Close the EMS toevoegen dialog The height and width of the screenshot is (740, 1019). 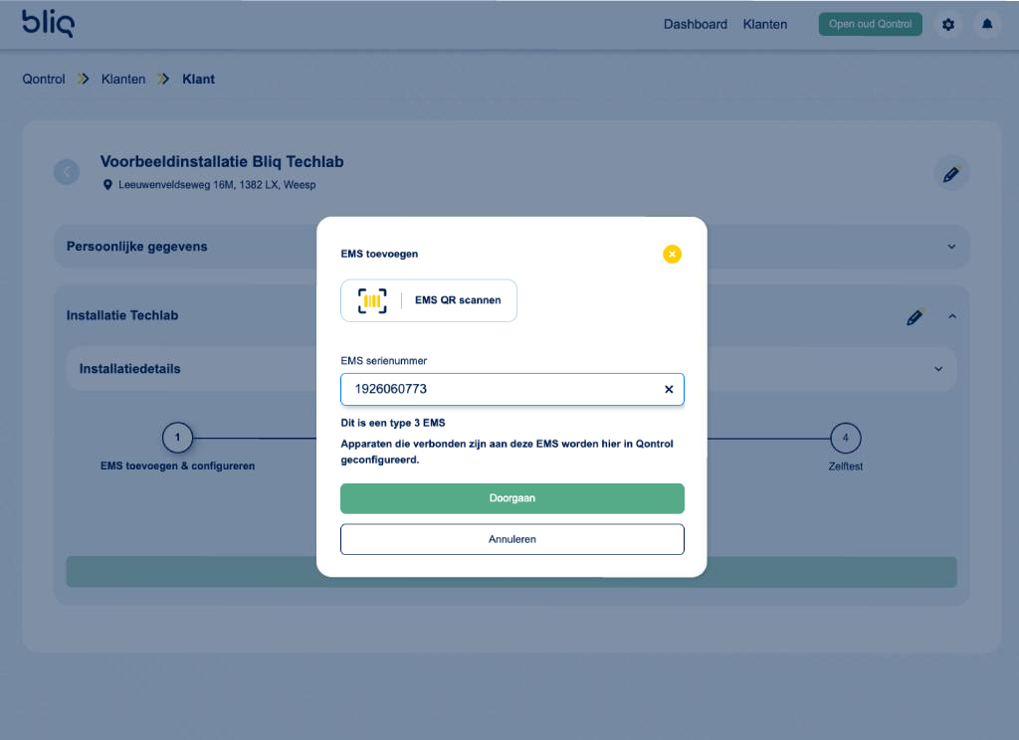[x=672, y=255]
